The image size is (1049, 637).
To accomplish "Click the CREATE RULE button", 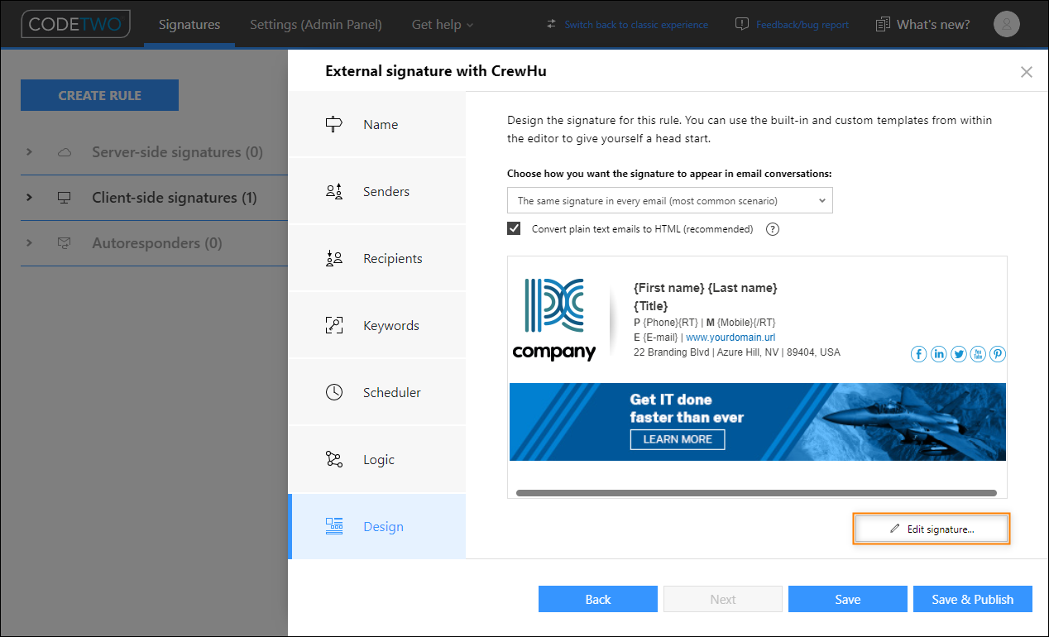I will click(x=99, y=95).
